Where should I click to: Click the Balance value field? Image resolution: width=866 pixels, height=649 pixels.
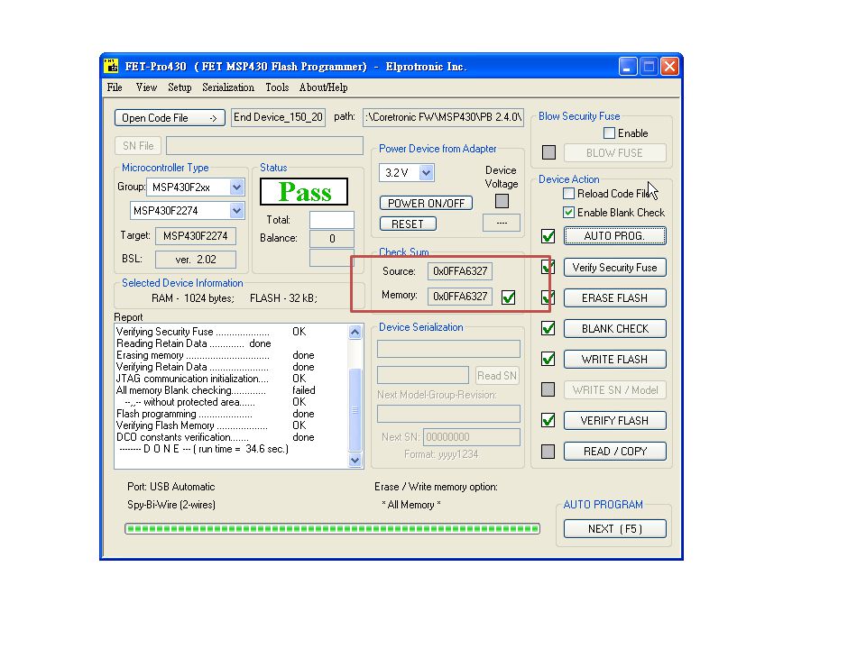click(332, 238)
